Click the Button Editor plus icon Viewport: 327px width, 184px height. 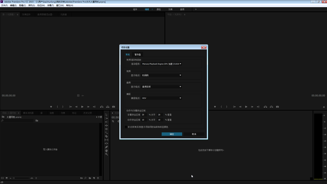pos(324,107)
